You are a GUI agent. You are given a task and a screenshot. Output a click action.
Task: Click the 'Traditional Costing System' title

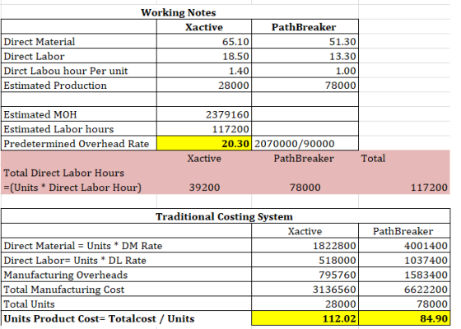(224, 216)
